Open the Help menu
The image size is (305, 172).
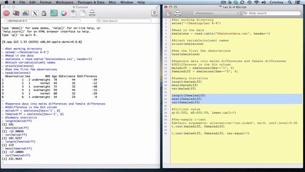pos(141,2)
